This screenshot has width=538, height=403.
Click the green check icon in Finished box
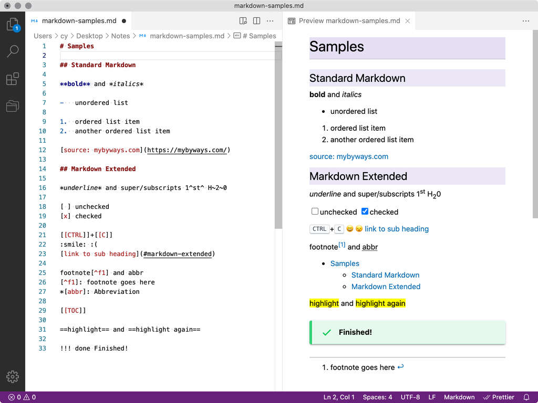pyautogui.click(x=327, y=332)
